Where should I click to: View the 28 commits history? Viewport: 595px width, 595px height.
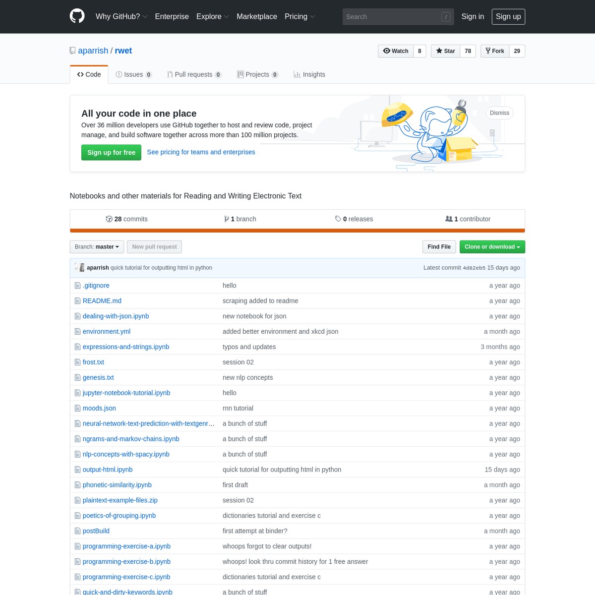127,219
